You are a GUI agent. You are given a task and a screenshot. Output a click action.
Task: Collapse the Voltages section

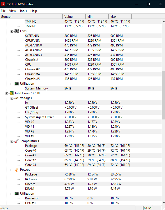12,98
